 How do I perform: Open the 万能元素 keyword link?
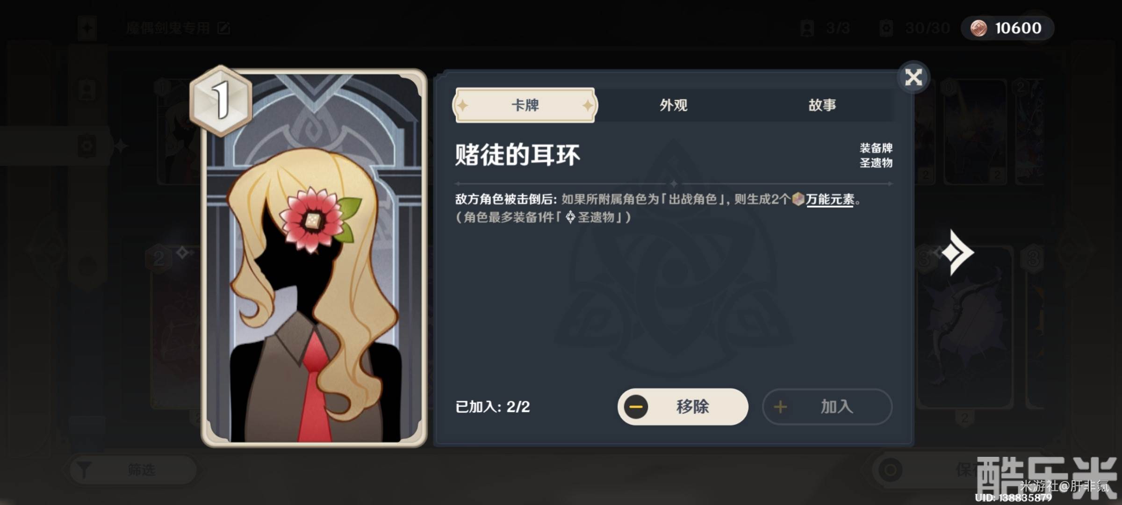(830, 199)
